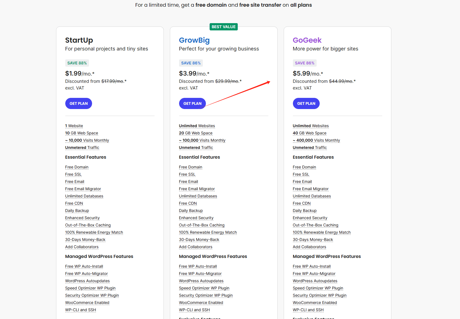This screenshot has width=460, height=319.
Task: Click 'Free Domain' in StartUp plan
Action: (77, 167)
